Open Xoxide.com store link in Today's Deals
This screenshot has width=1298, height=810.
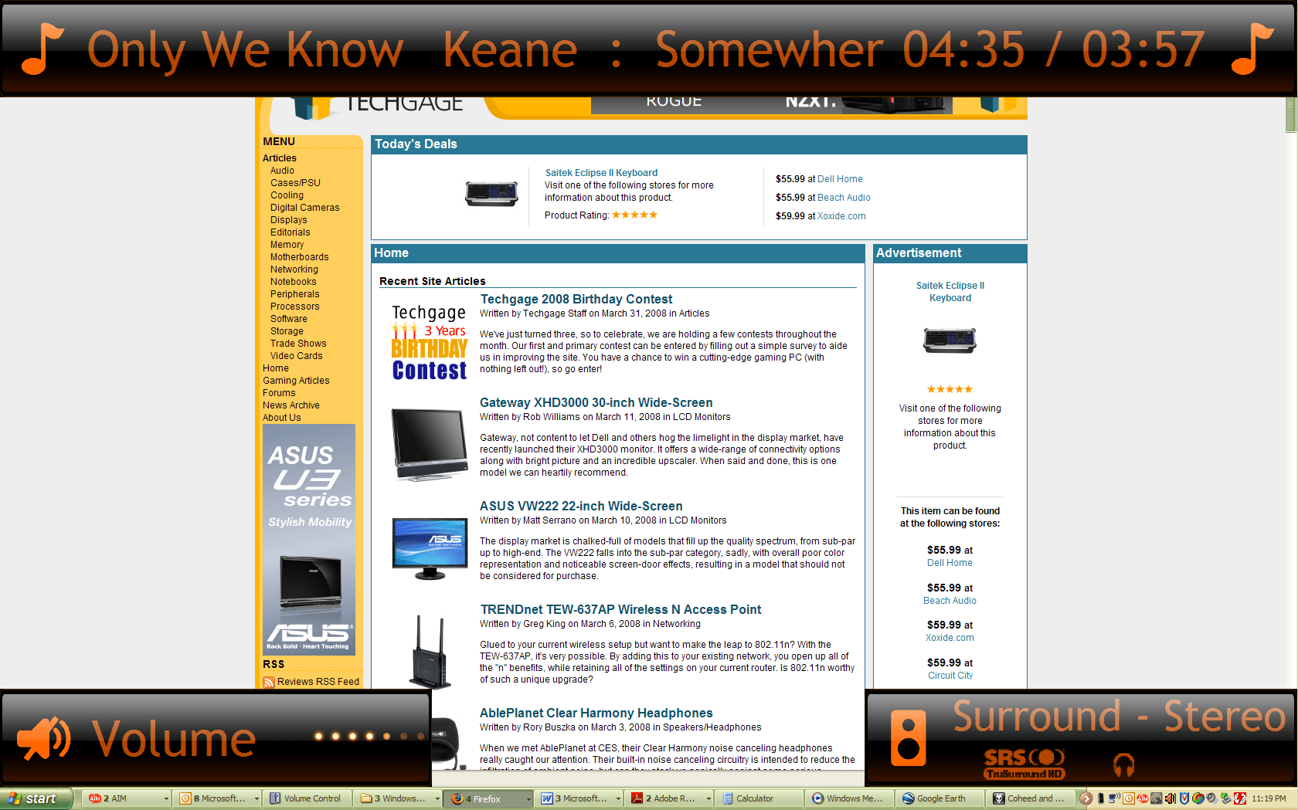coord(841,216)
